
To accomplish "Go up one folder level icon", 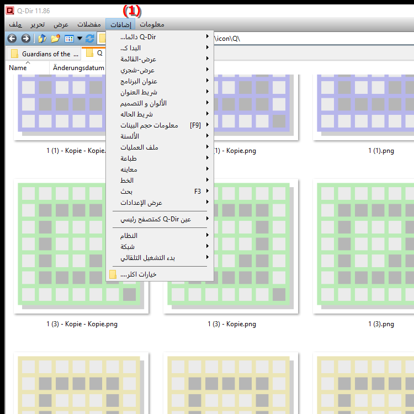I will [42, 39].
